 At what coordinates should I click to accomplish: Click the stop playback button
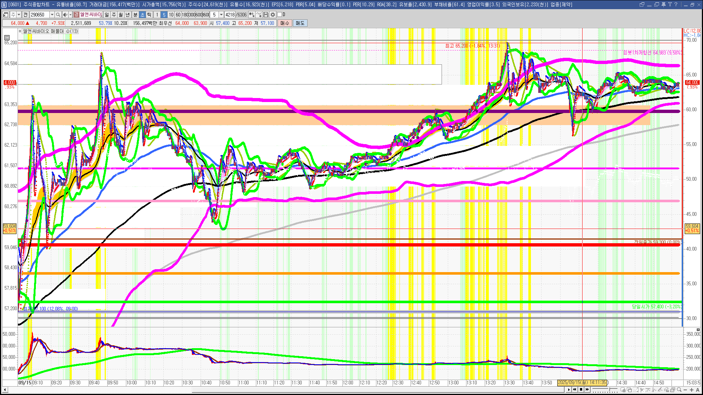point(581,390)
